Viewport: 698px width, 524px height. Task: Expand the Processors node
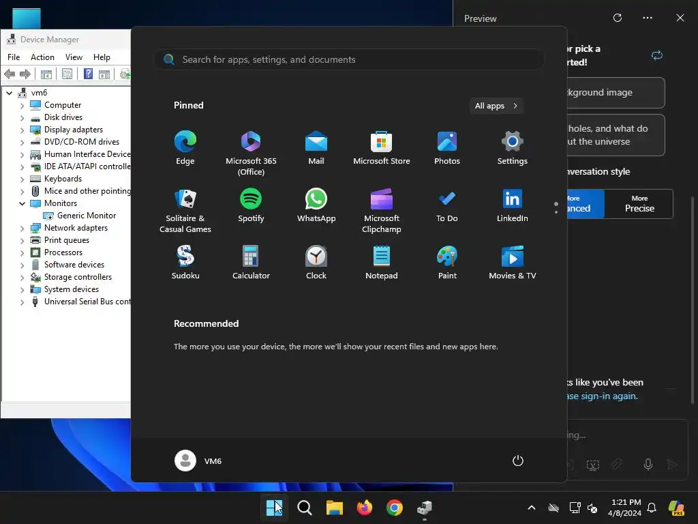pos(22,253)
